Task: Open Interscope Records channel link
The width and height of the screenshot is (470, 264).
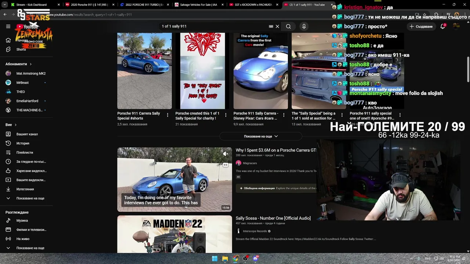Action: click(255, 231)
